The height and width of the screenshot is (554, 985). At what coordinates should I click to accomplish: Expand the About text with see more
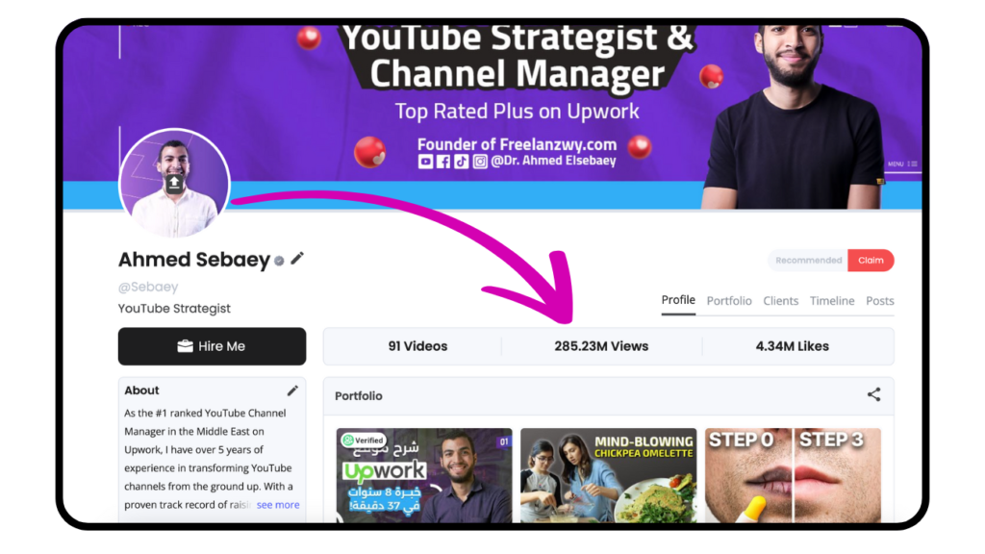coord(278,504)
